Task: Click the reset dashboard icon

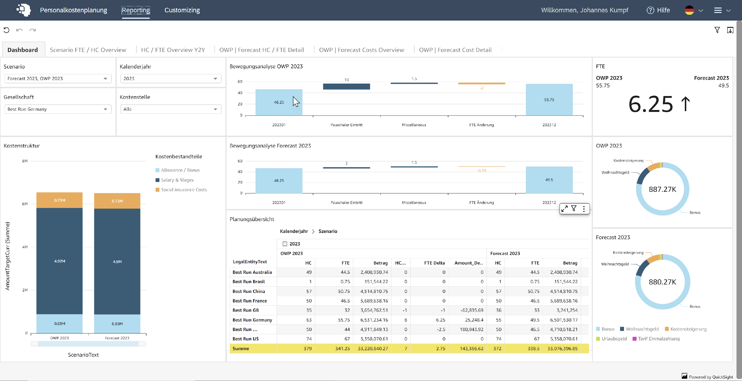Action: [7, 30]
